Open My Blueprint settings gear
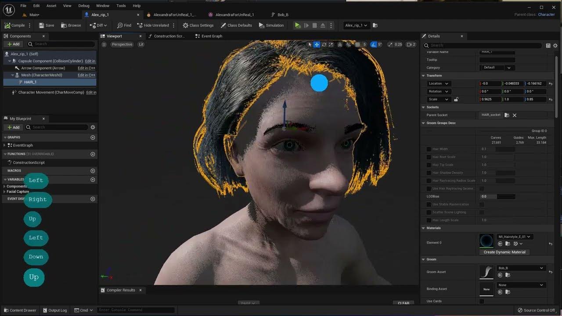 (x=93, y=127)
